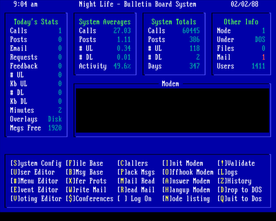Toggle the Offhook Modem command
This screenshot has width=276, height=221.
[188, 172]
